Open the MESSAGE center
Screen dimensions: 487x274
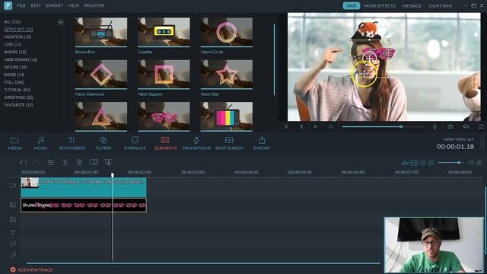pyautogui.click(x=412, y=5)
